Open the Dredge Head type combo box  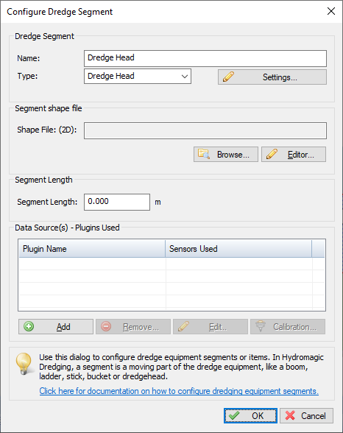[x=138, y=77]
